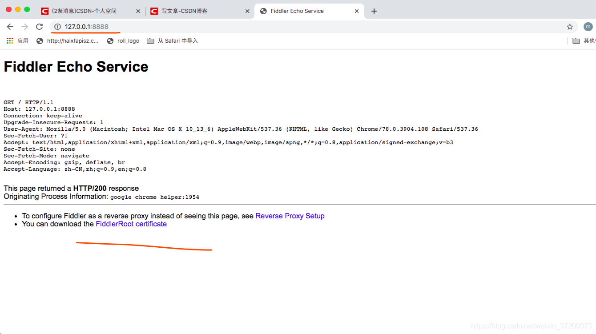Open Chrome profile avatar
Screen dimensions: 596x334
coord(588,27)
